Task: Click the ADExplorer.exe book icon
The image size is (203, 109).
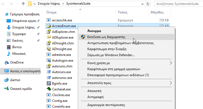Action: 49,37
